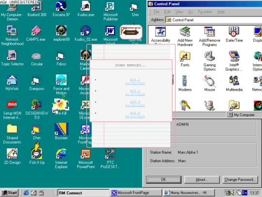Select the Dhm desktop shortcut
The width and height of the screenshot is (262, 197).
coord(37,132)
